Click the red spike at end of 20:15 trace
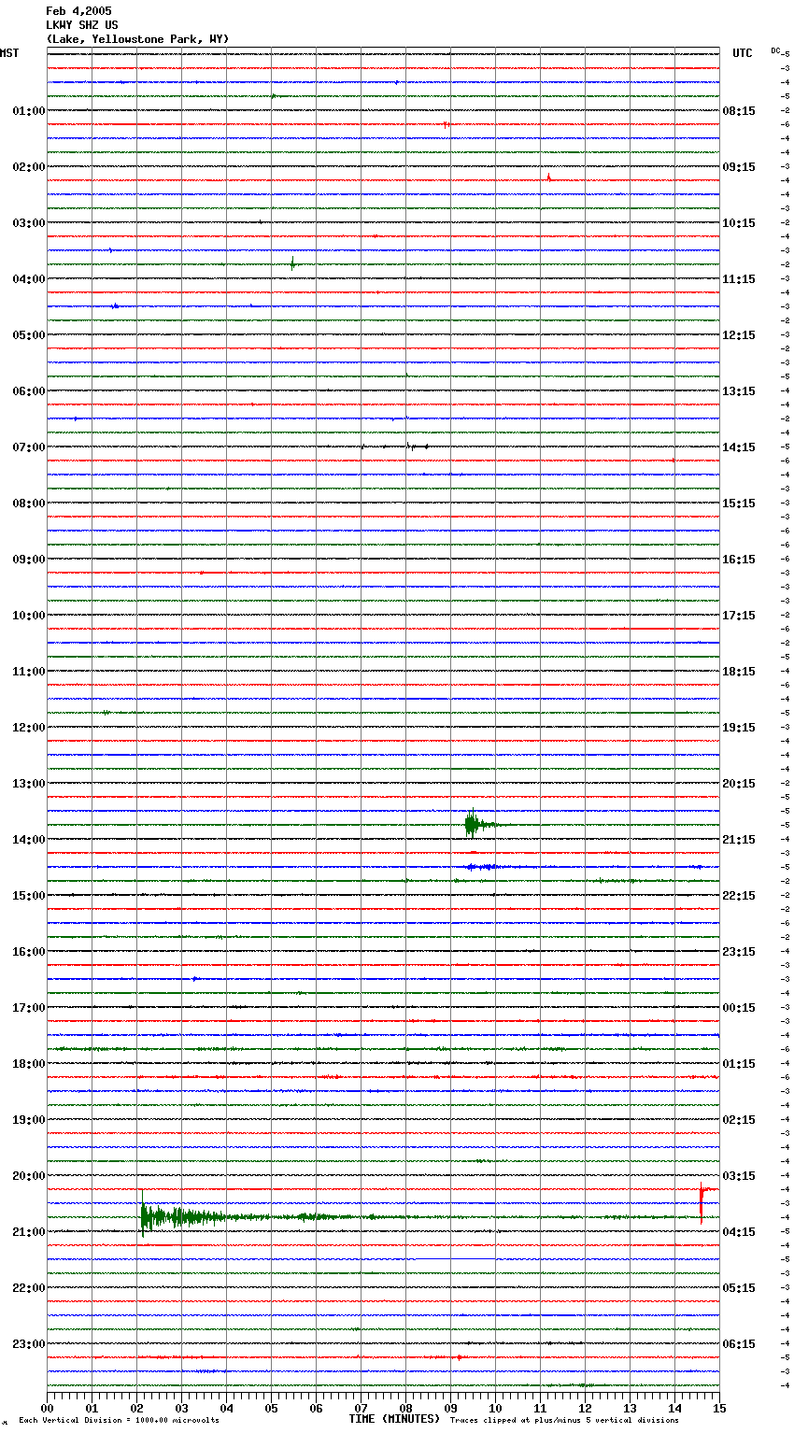The width and height of the screenshot is (794, 1433). [x=702, y=1202]
